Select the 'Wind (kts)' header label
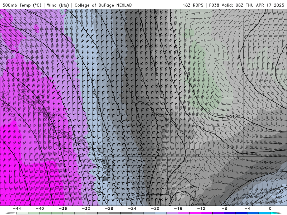The image size is (287, 215). (58, 5)
